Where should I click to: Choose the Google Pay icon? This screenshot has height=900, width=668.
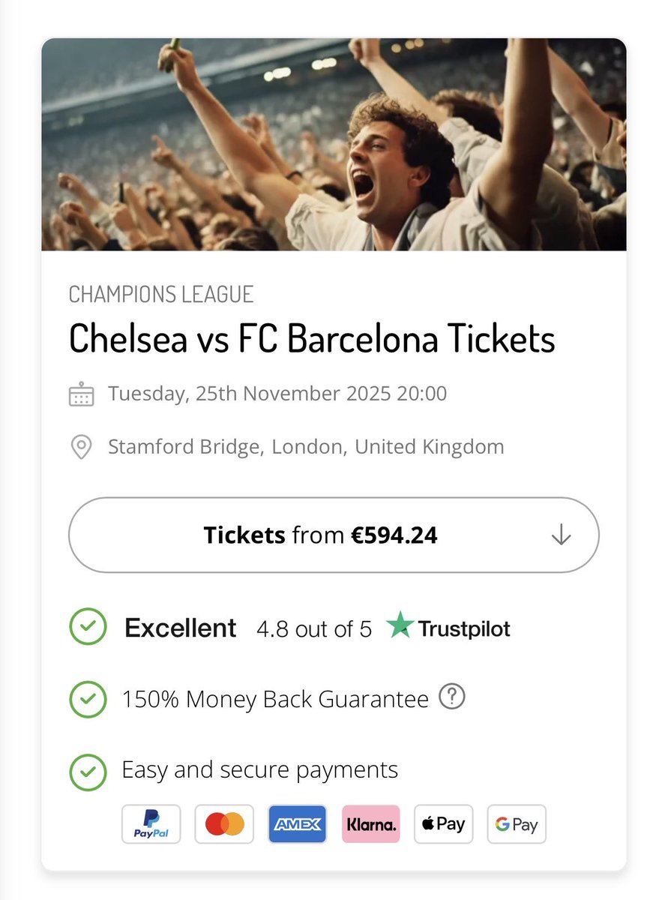(x=517, y=824)
